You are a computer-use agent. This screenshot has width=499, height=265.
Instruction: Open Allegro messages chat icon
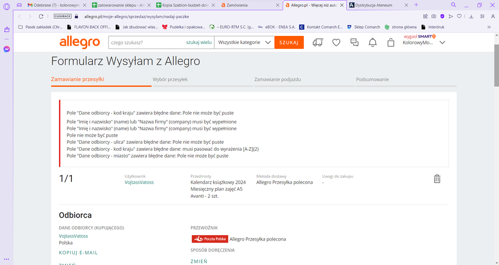point(354,42)
